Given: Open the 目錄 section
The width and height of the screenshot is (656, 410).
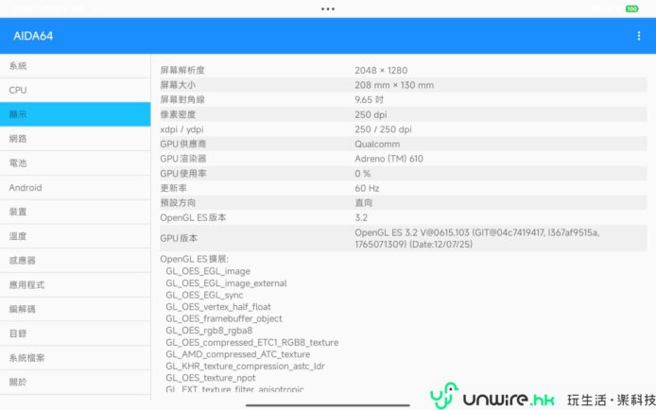Looking at the screenshot, I should [x=76, y=333].
